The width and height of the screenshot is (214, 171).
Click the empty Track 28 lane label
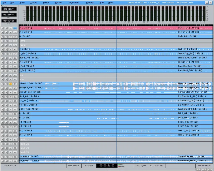point(24,144)
